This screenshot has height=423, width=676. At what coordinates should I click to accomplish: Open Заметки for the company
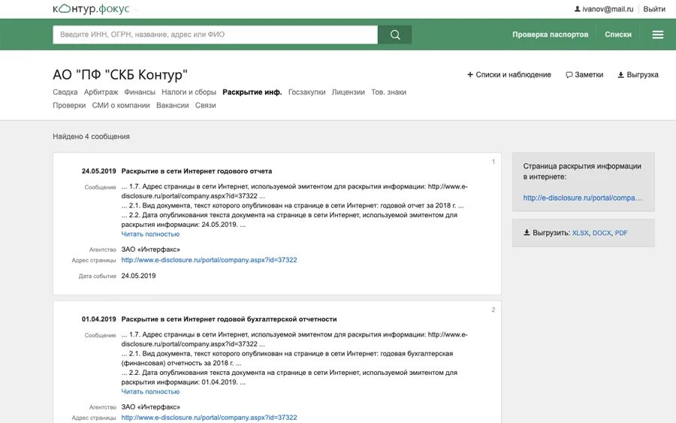(x=589, y=74)
